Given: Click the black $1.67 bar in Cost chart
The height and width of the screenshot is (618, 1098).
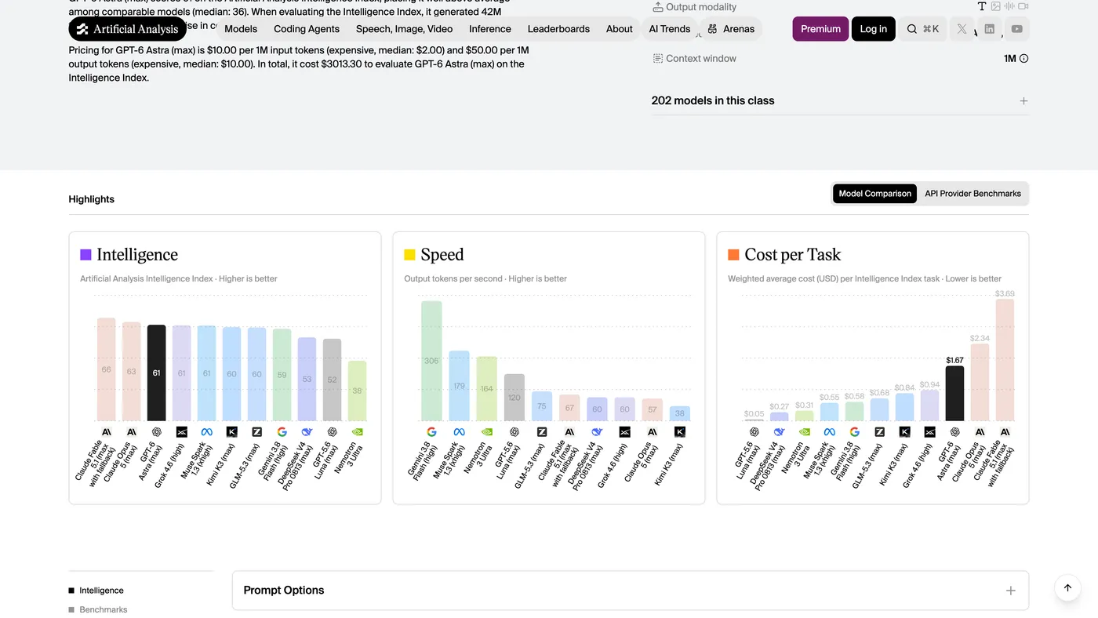Looking at the screenshot, I should click(955, 394).
